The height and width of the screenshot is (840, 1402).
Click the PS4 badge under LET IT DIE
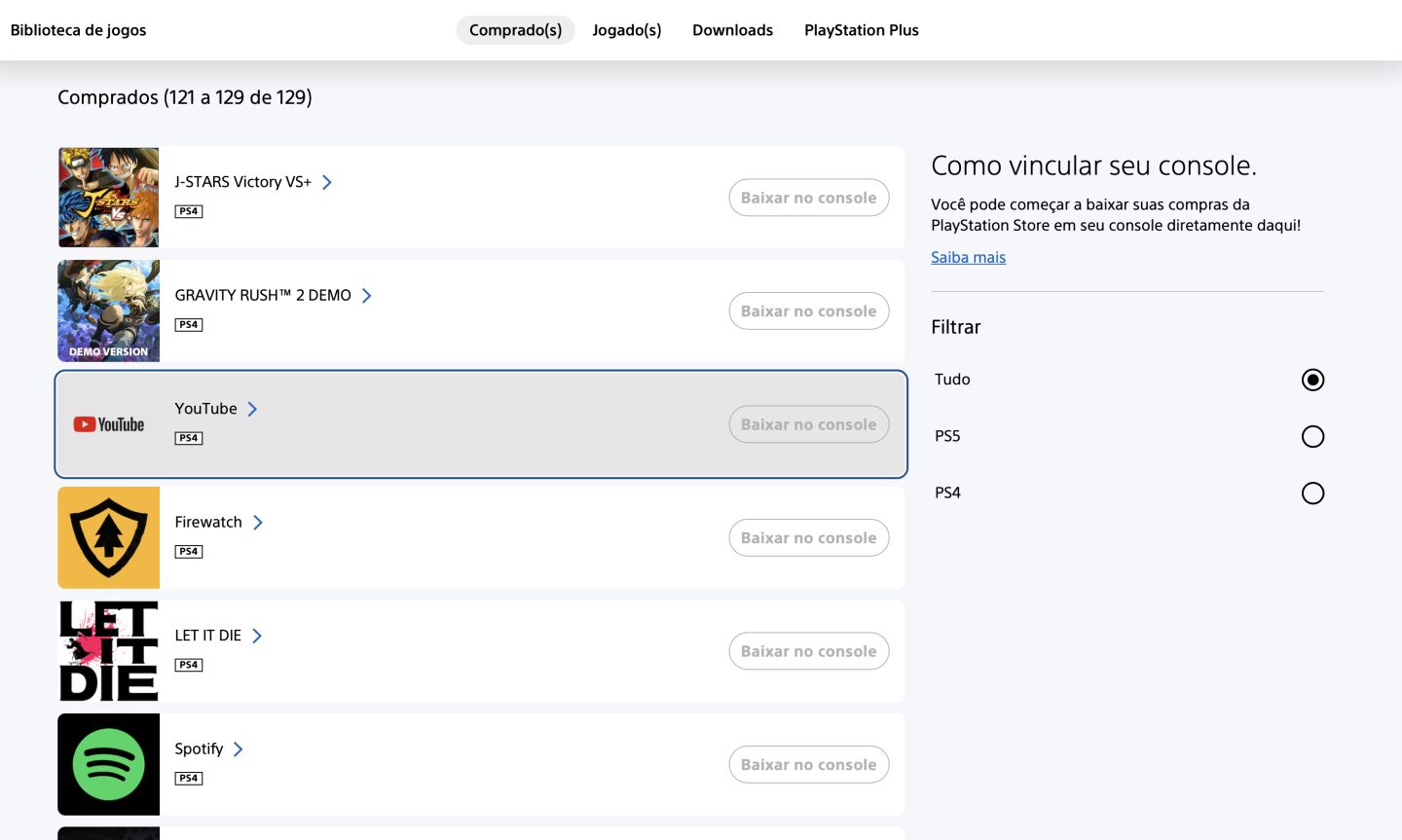tap(189, 665)
